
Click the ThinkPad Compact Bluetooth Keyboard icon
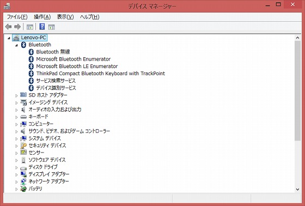click(31, 74)
